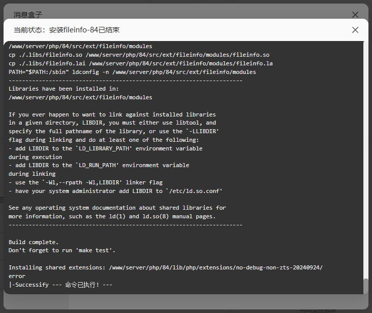Click the 'See any operating system documentation' line
Viewport: 372px width, 313px height.
(117, 208)
